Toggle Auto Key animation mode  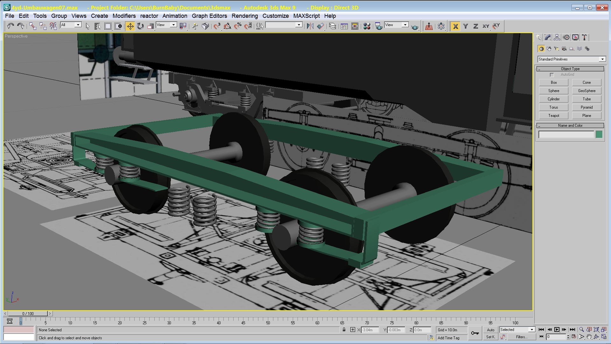pyautogui.click(x=490, y=330)
